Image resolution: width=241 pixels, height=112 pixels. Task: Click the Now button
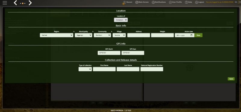pos(199,35)
